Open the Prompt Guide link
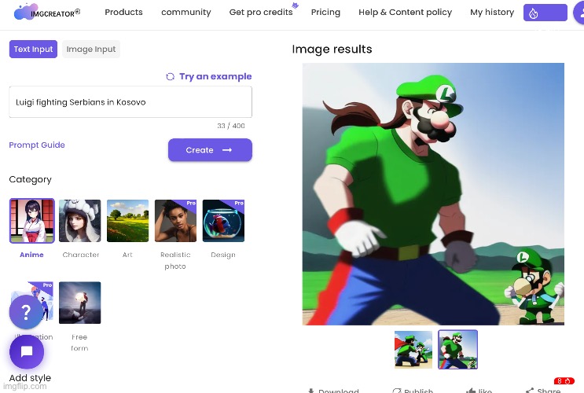 click(37, 145)
